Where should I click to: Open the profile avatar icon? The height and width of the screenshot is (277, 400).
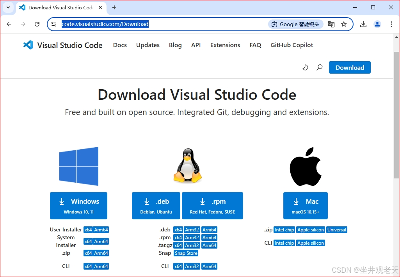pyautogui.click(x=377, y=24)
